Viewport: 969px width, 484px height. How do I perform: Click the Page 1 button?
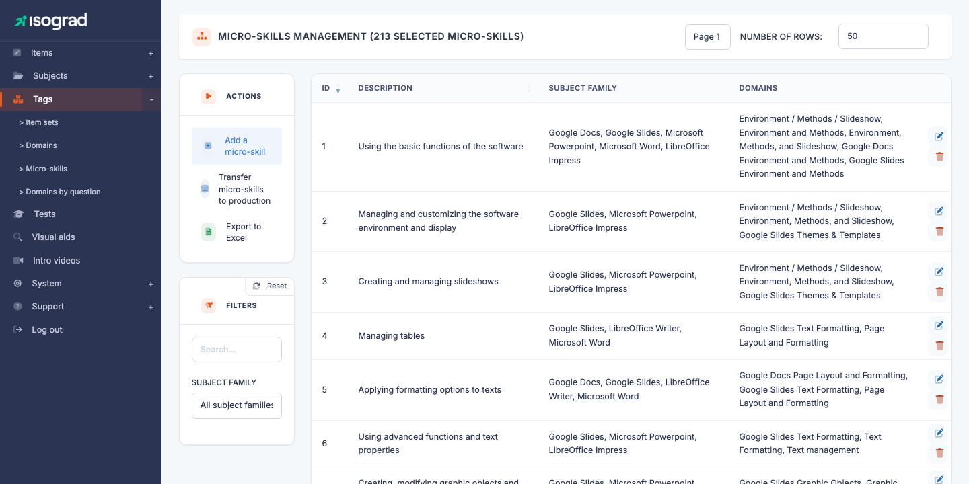(x=707, y=37)
